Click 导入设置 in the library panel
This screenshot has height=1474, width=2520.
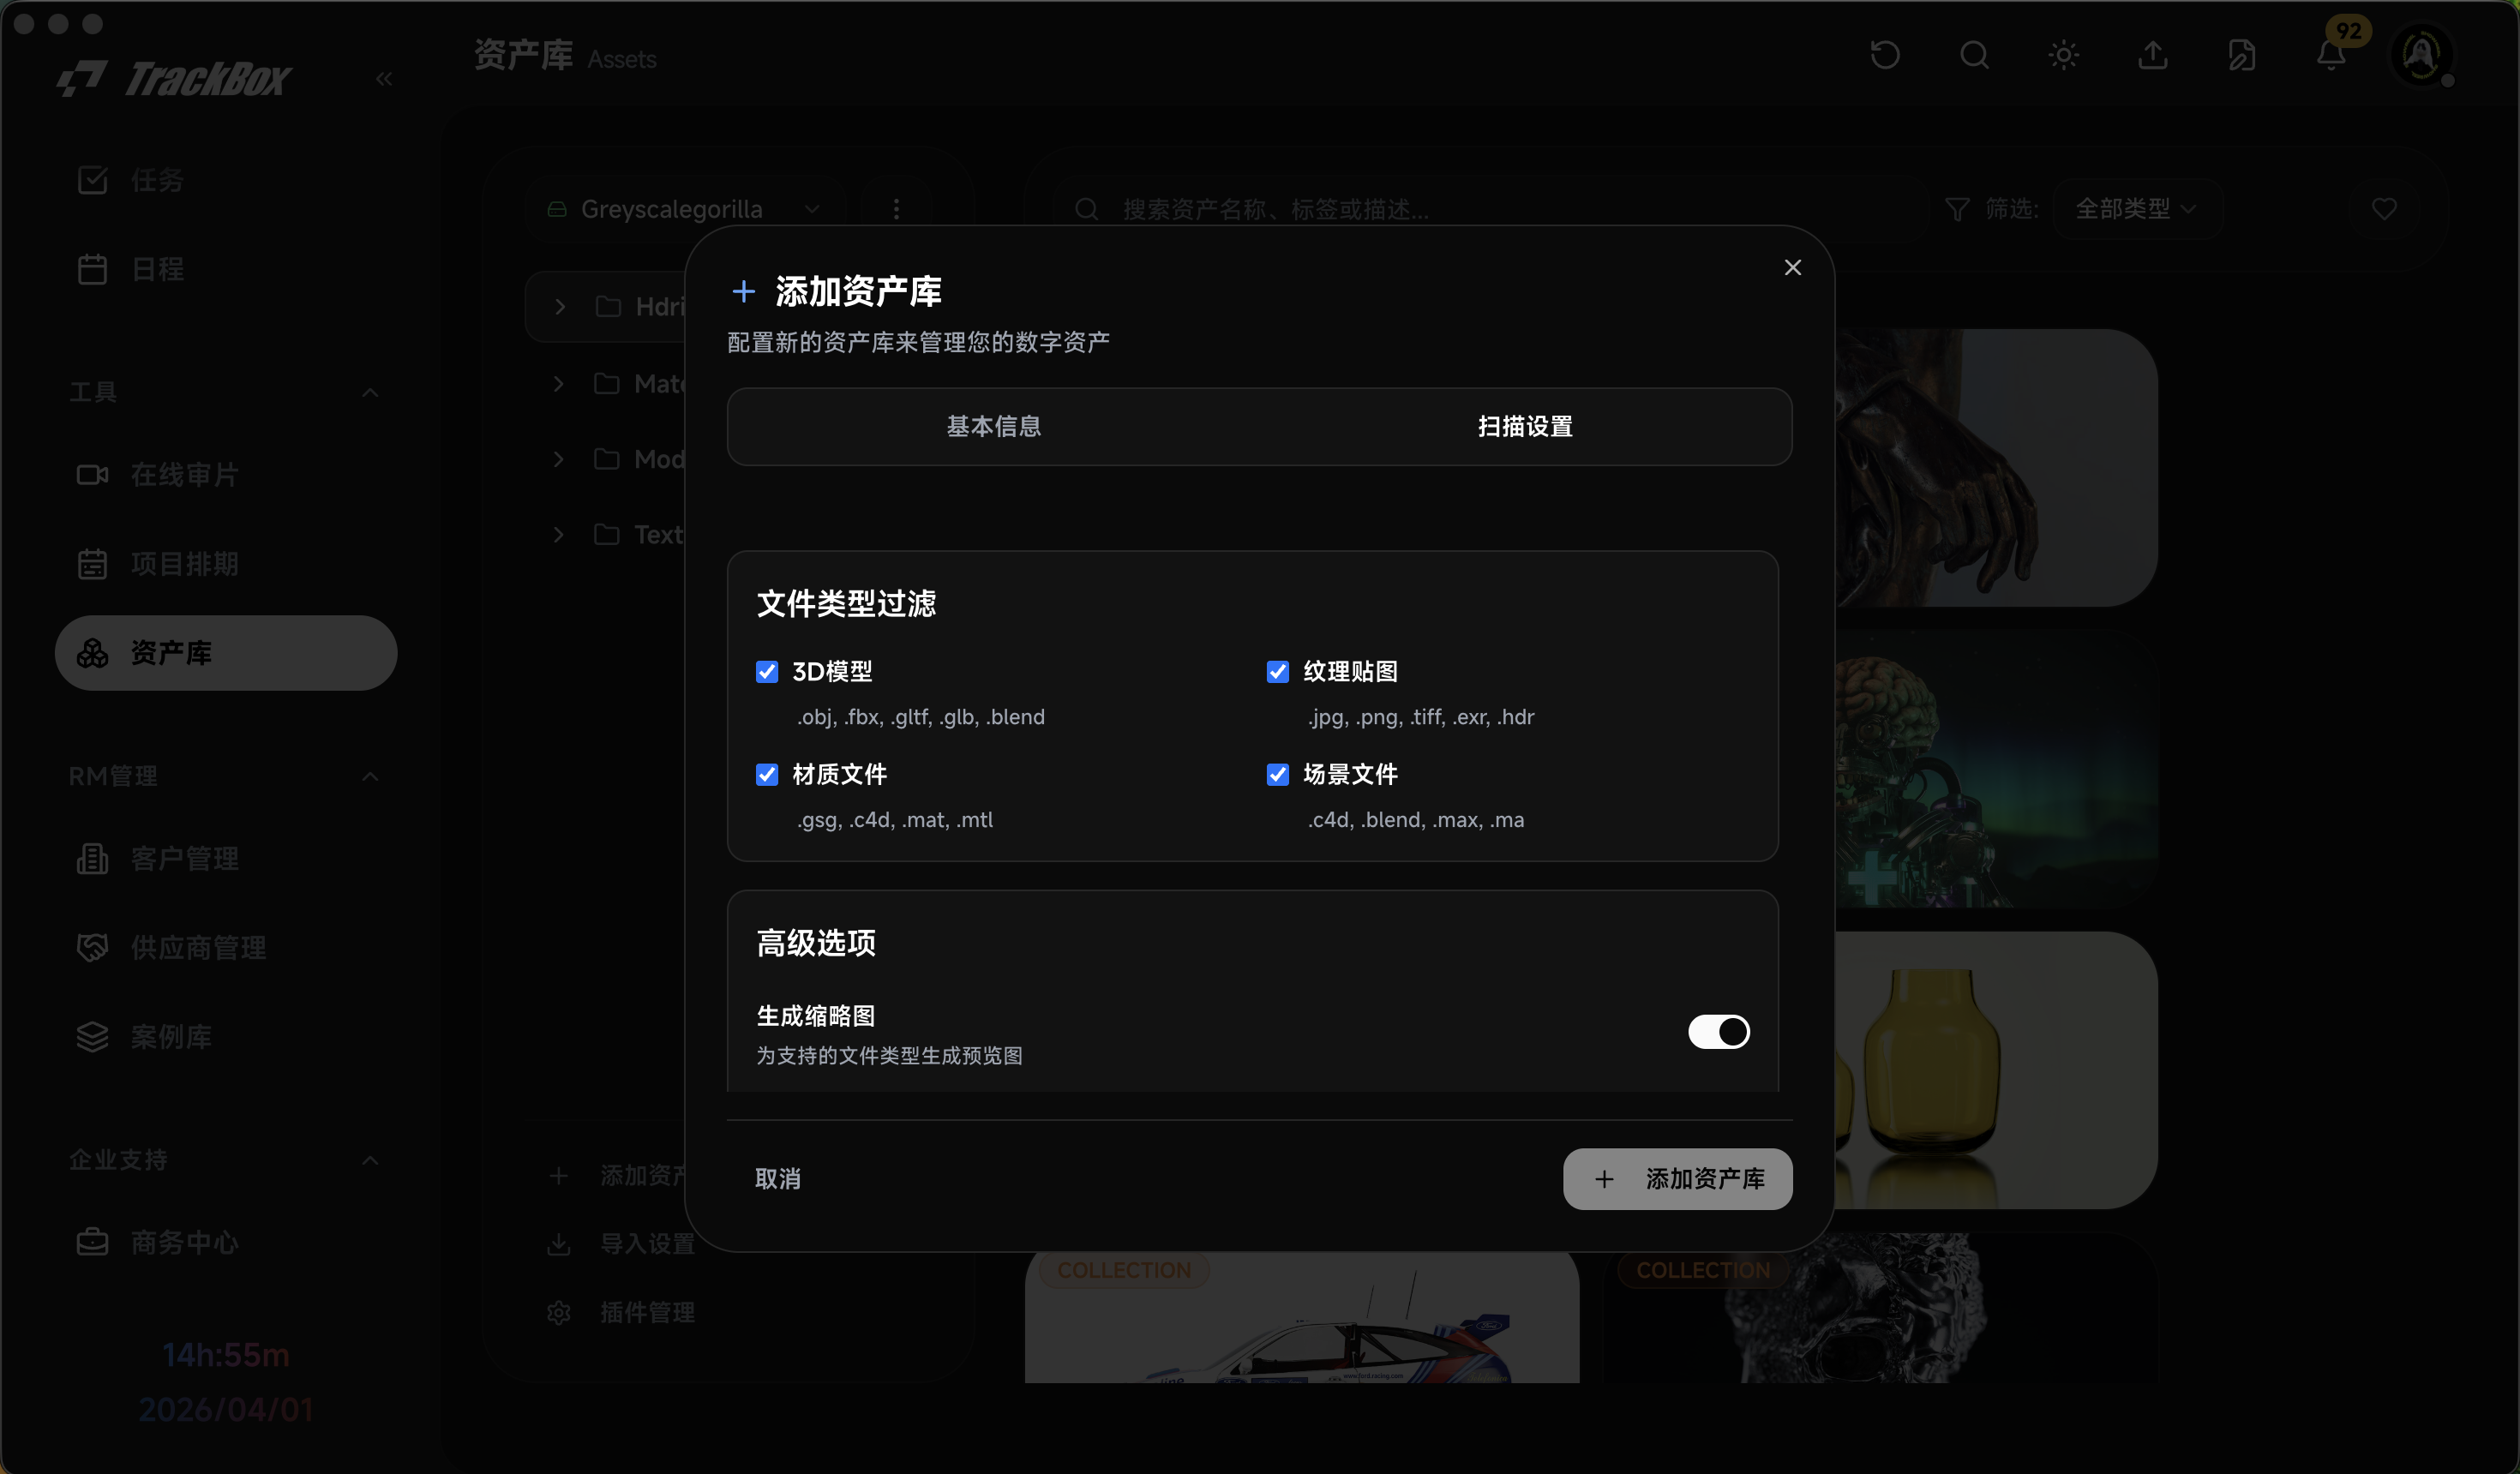[646, 1244]
